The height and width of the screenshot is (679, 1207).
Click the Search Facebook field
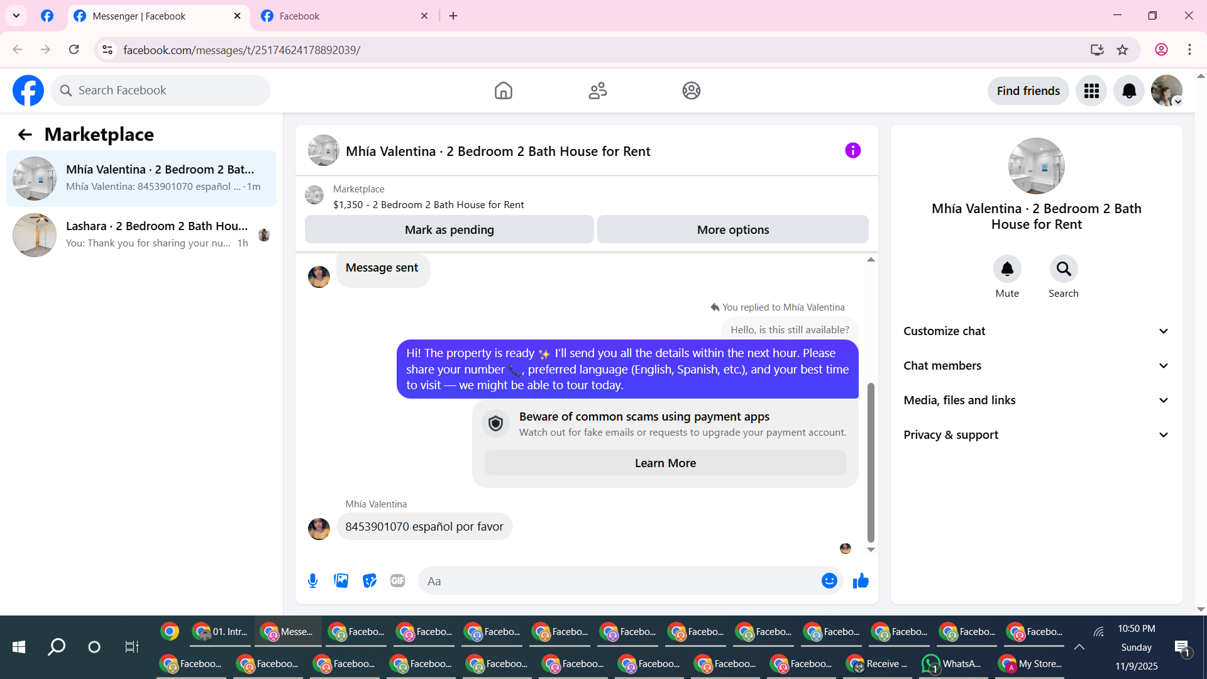click(x=160, y=91)
